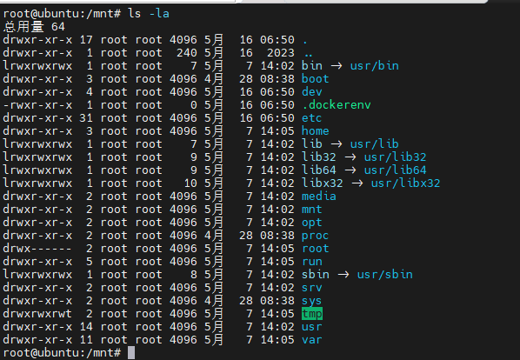Click the opt directory name
520x360 pixels.
[x=311, y=223]
